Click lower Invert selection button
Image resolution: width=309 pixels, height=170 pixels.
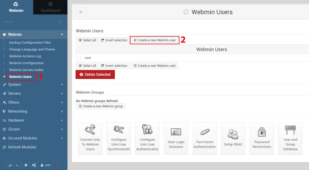pyautogui.click(x=114, y=66)
